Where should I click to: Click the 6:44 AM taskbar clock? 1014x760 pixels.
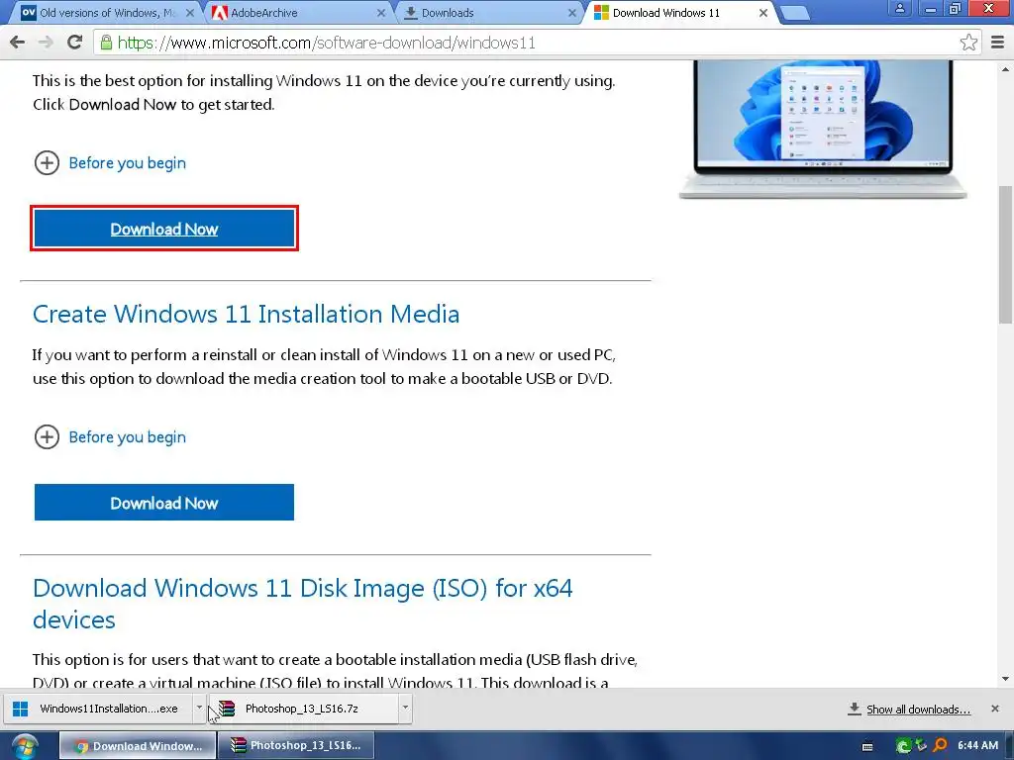coord(977,746)
